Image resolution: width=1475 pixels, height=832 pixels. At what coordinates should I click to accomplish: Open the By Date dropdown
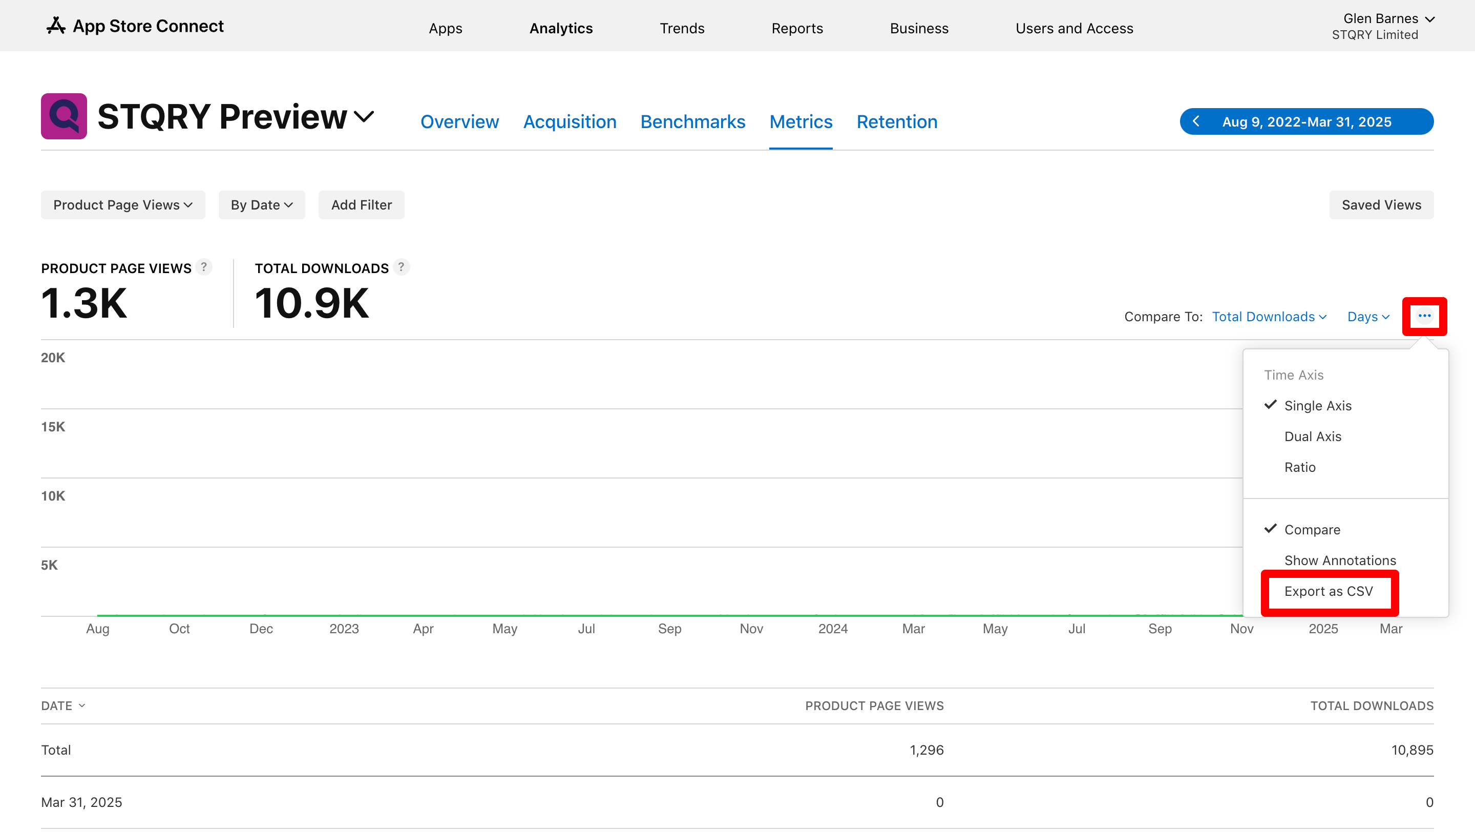(x=261, y=205)
